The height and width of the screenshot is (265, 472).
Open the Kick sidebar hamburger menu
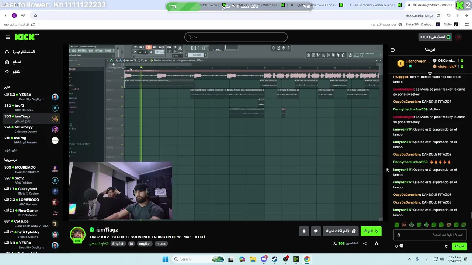tap(8, 37)
